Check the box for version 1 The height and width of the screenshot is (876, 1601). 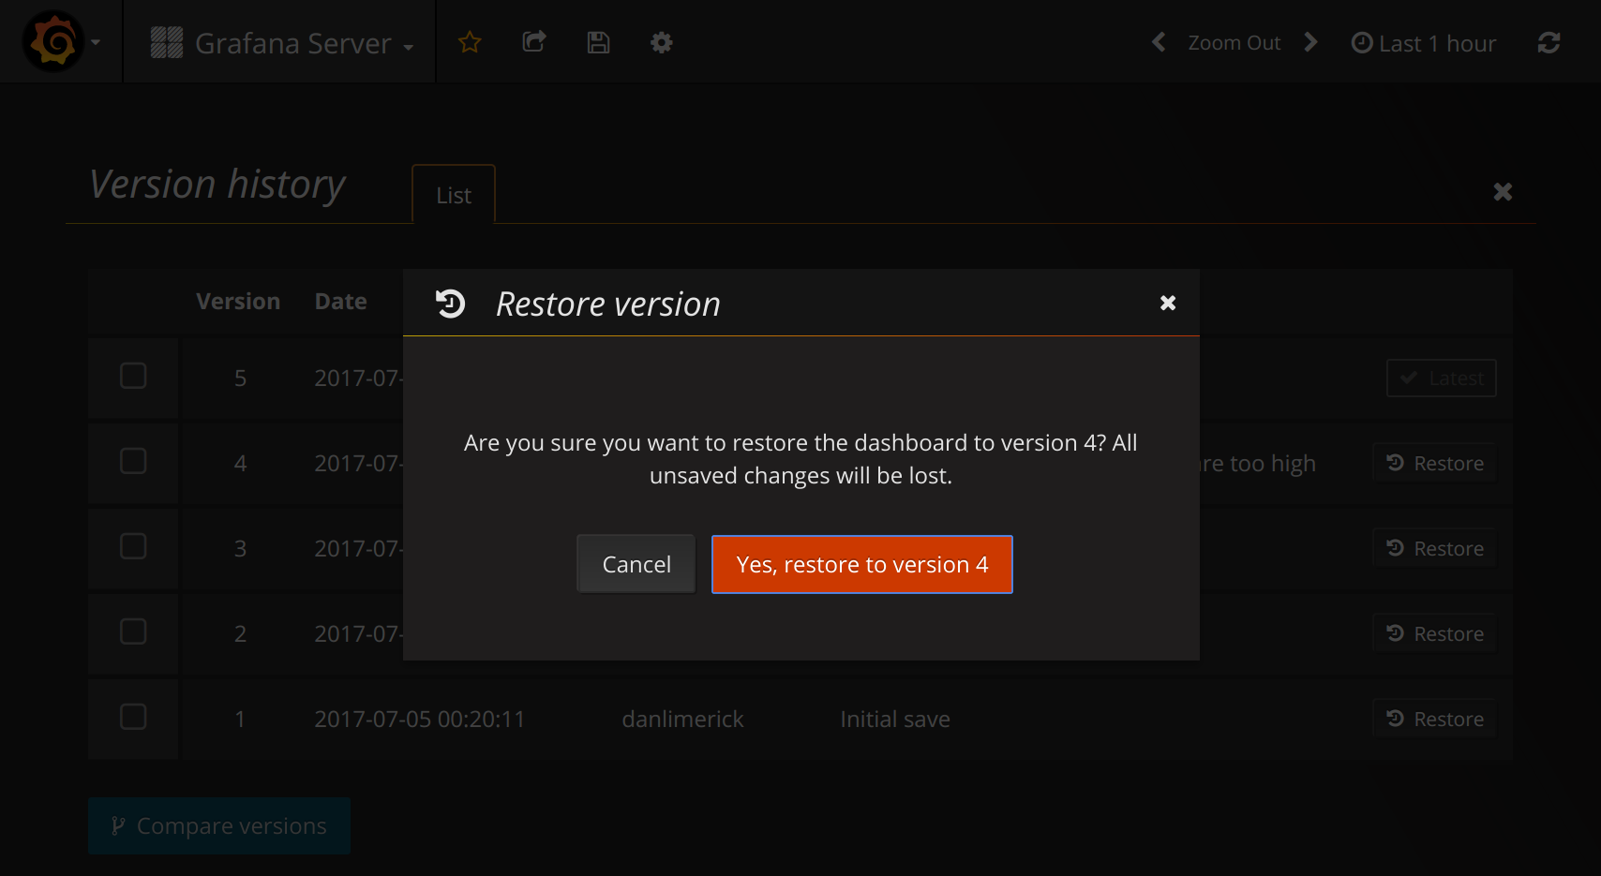click(133, 718)
